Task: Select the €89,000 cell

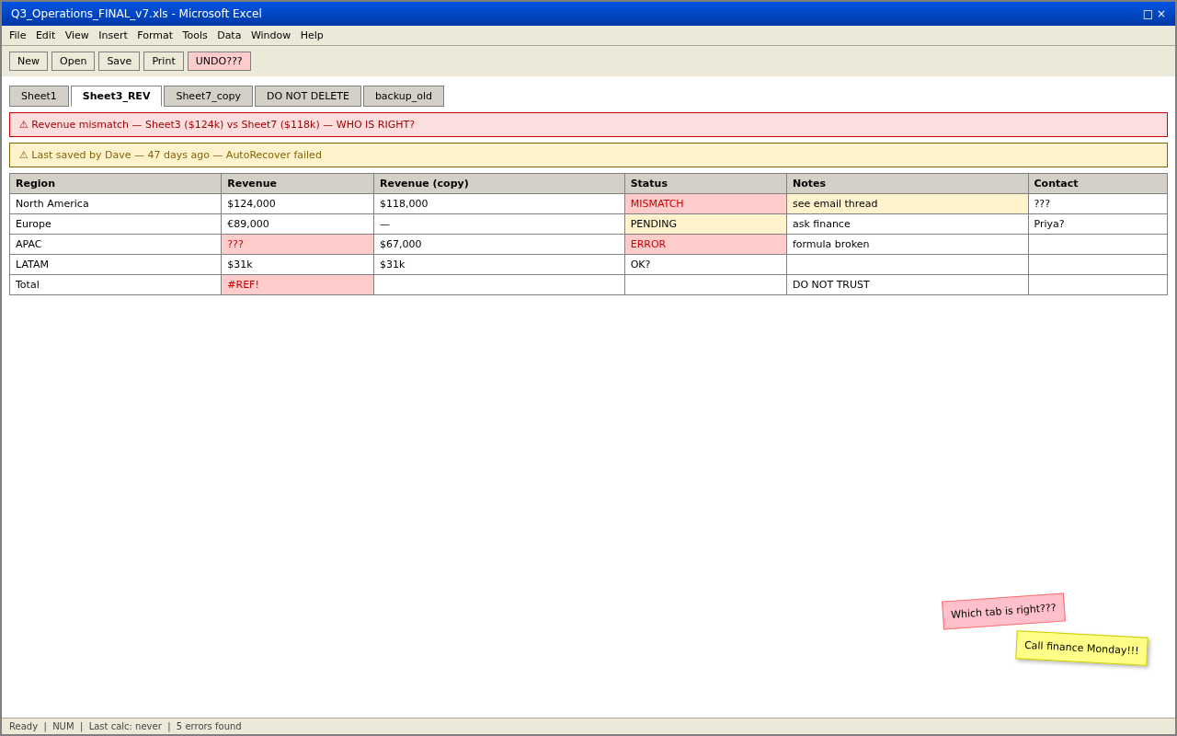Action: point(298,224)
